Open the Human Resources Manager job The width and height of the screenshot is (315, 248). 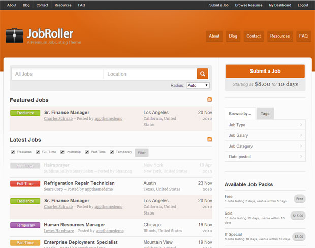tap(75, 225)
